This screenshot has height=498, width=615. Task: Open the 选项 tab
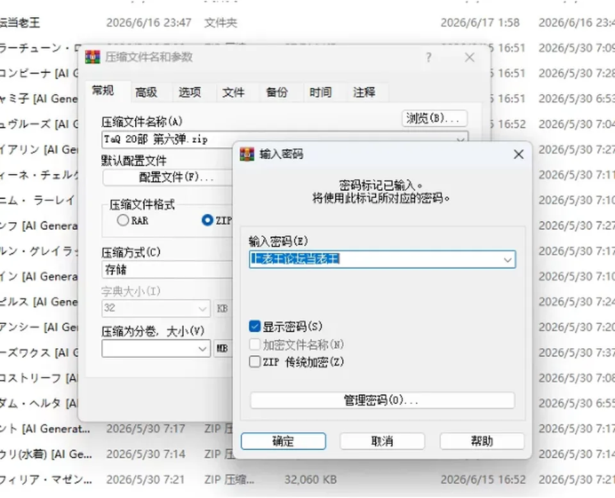click(190, 92)
